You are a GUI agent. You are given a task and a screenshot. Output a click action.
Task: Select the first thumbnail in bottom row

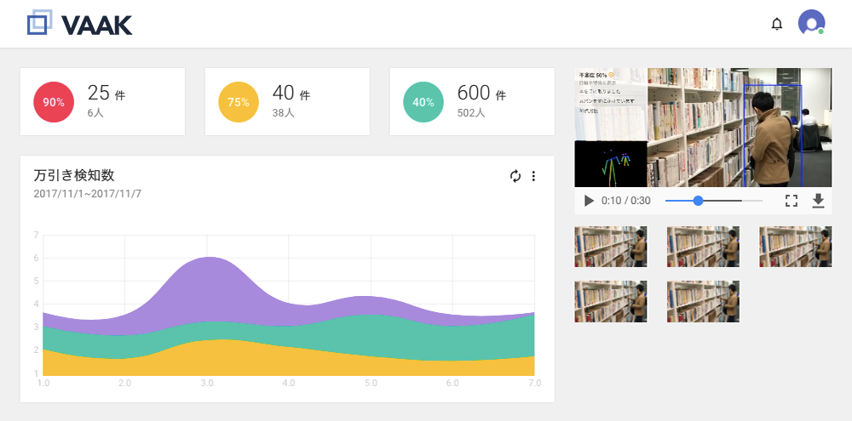611,301
